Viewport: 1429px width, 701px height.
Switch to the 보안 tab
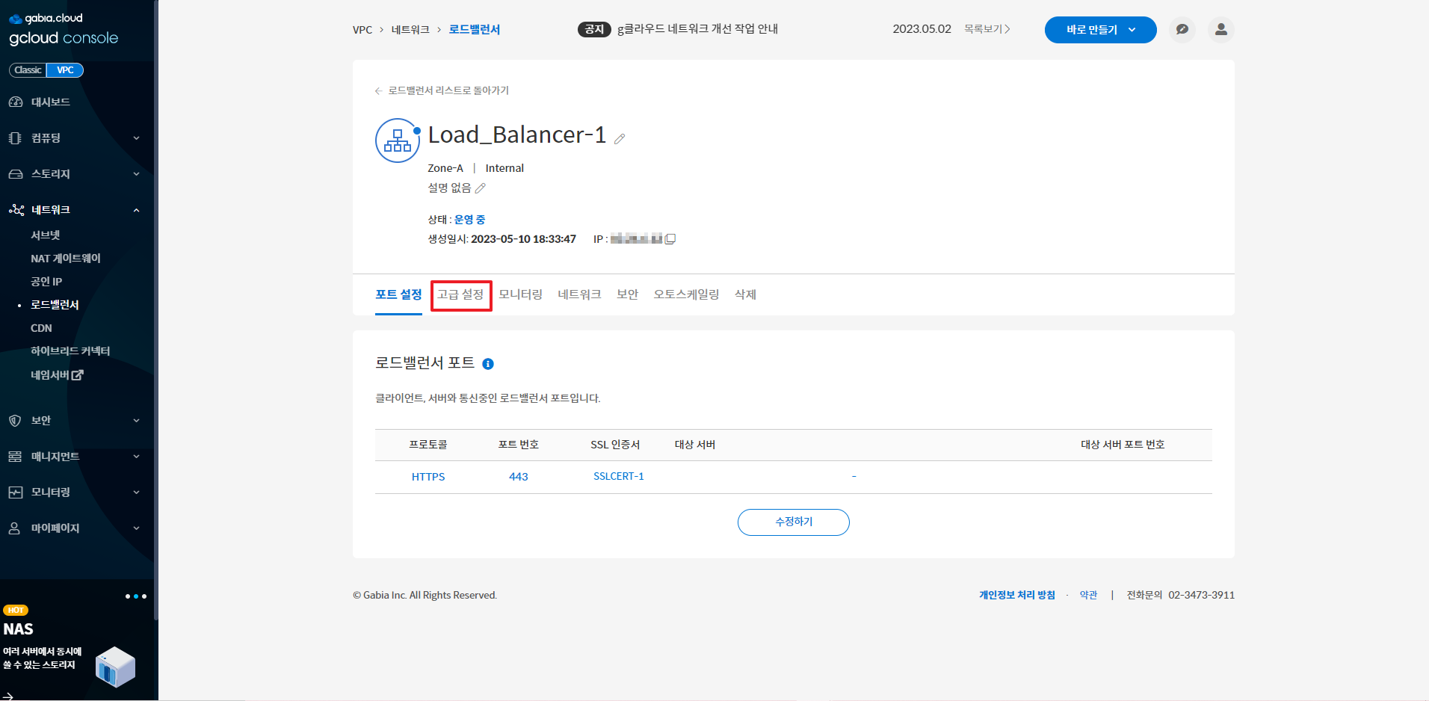[628, 294]
